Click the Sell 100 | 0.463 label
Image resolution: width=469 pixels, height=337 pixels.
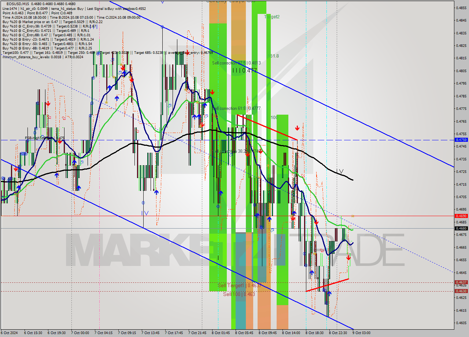[239, 294]
